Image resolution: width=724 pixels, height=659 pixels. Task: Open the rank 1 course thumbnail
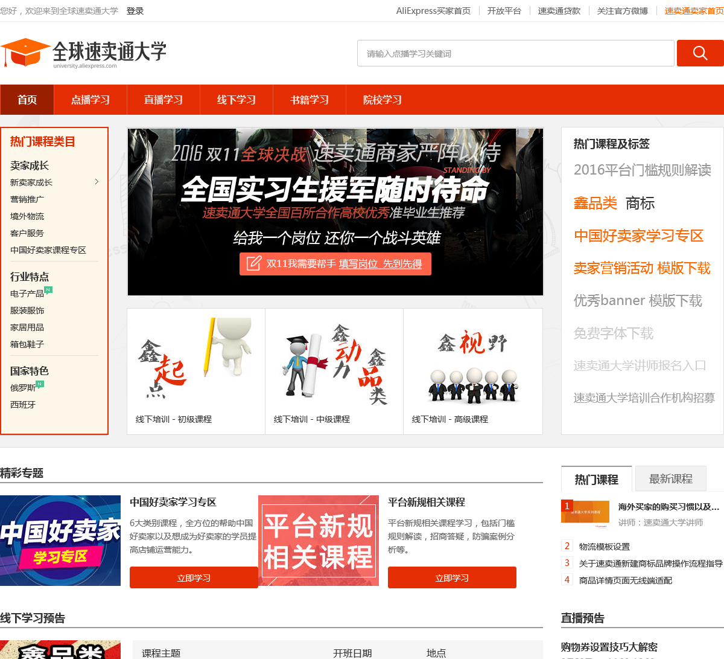pyautogui.click(x=585, y=515)
